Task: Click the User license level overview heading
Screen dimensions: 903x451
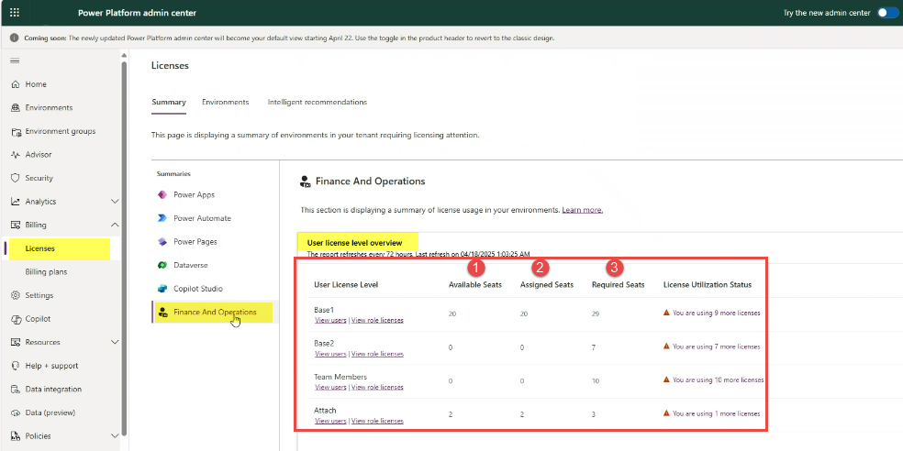Action: pyautogui.click(x=355, y=243)
